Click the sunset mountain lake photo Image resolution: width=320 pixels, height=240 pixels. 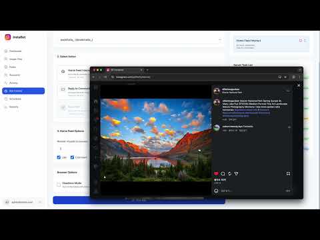click(x=156, y=140)
